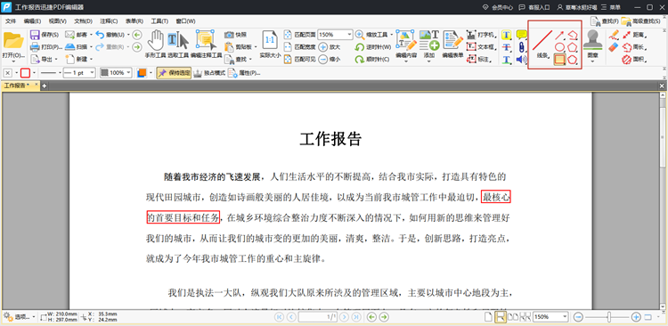This screenshot has height=326, width=668.
Task: Click the Print icon (打印)
Action: (35, 47)
